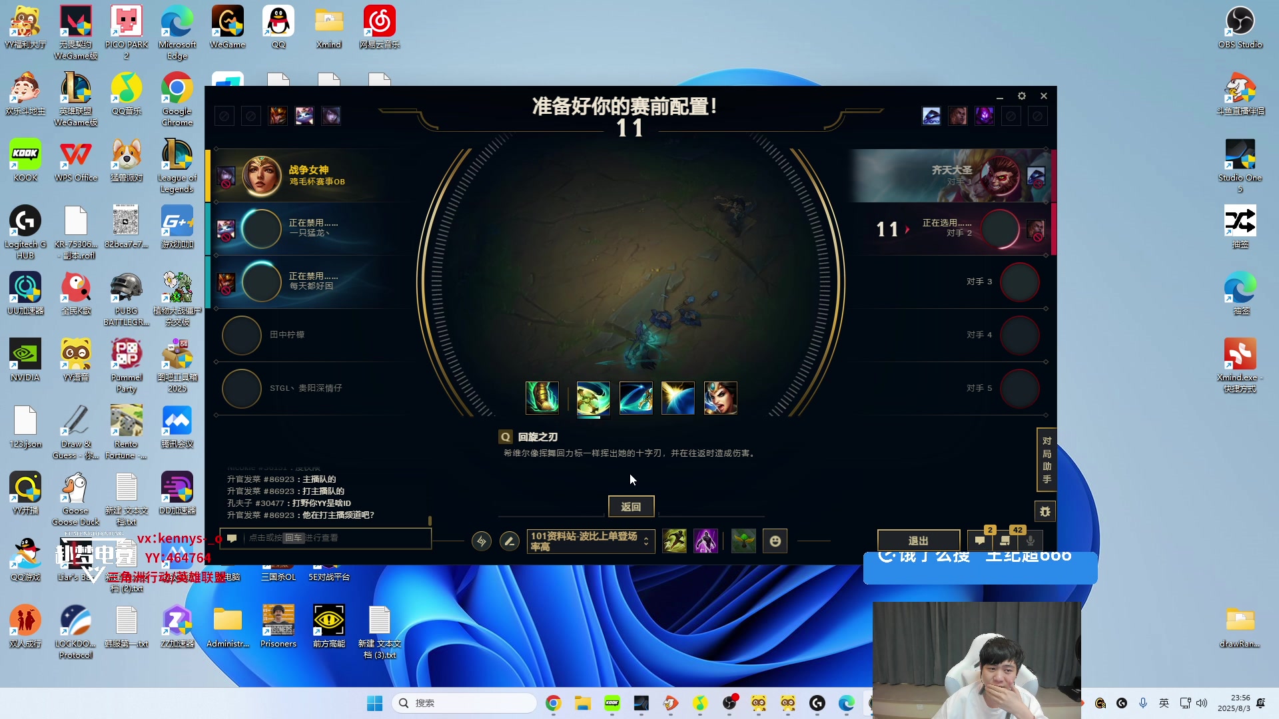This screenshot has width=1279, height=719.
Task: Open the volume tray icon
Action: (1202, 703)
